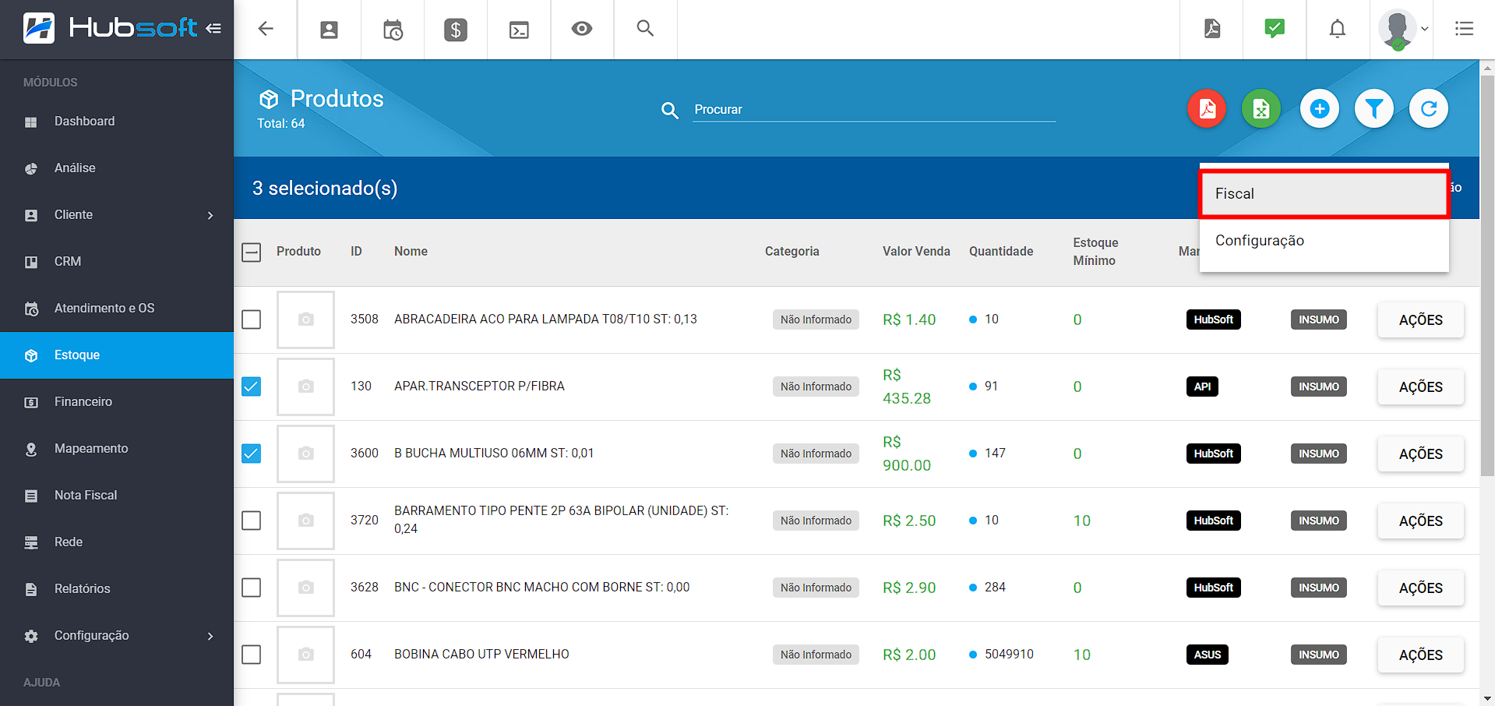Screen dimensions: 1495x706
Task: Open AÇÕES for product 604
Action: [1420, 655]
